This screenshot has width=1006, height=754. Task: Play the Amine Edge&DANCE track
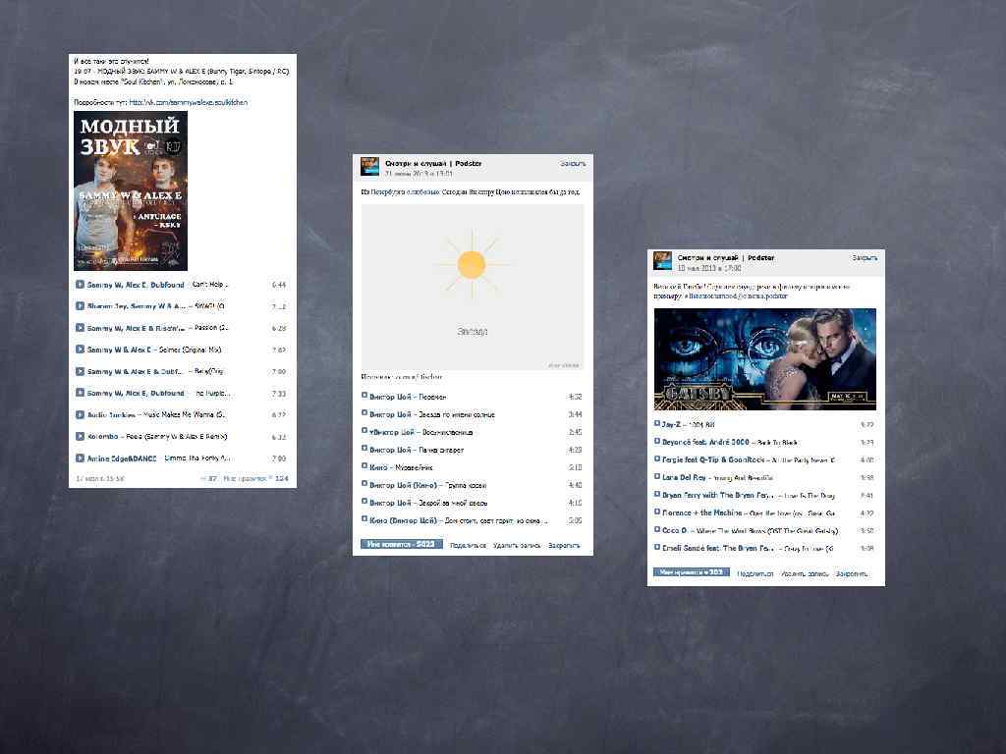[x=80, y=458]
